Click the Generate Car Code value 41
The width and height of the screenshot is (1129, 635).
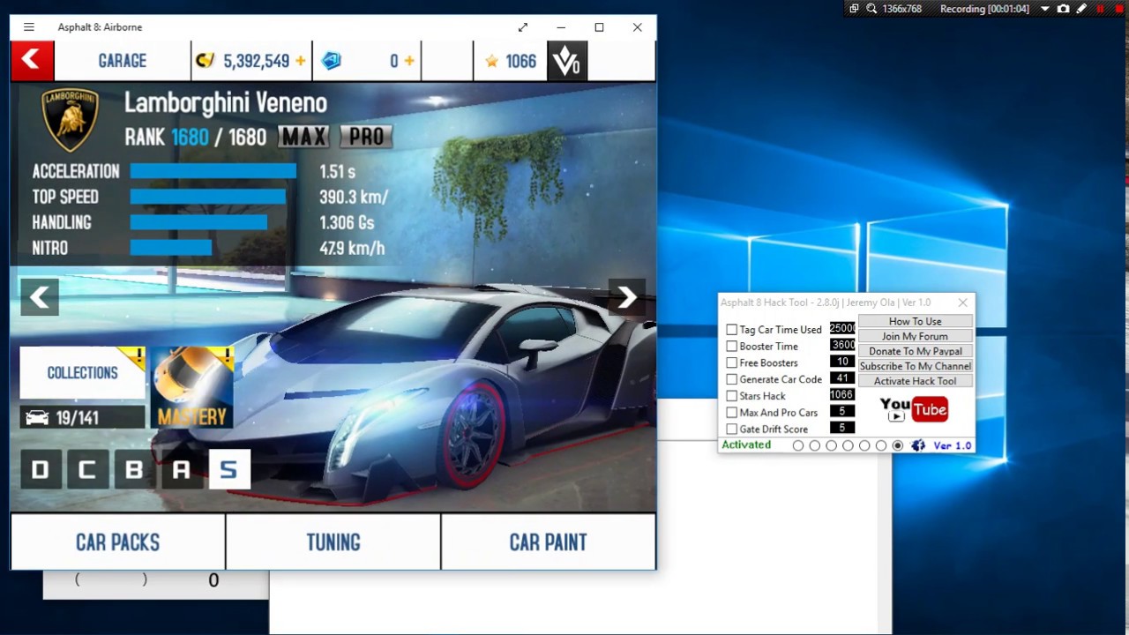coord(842,378)
